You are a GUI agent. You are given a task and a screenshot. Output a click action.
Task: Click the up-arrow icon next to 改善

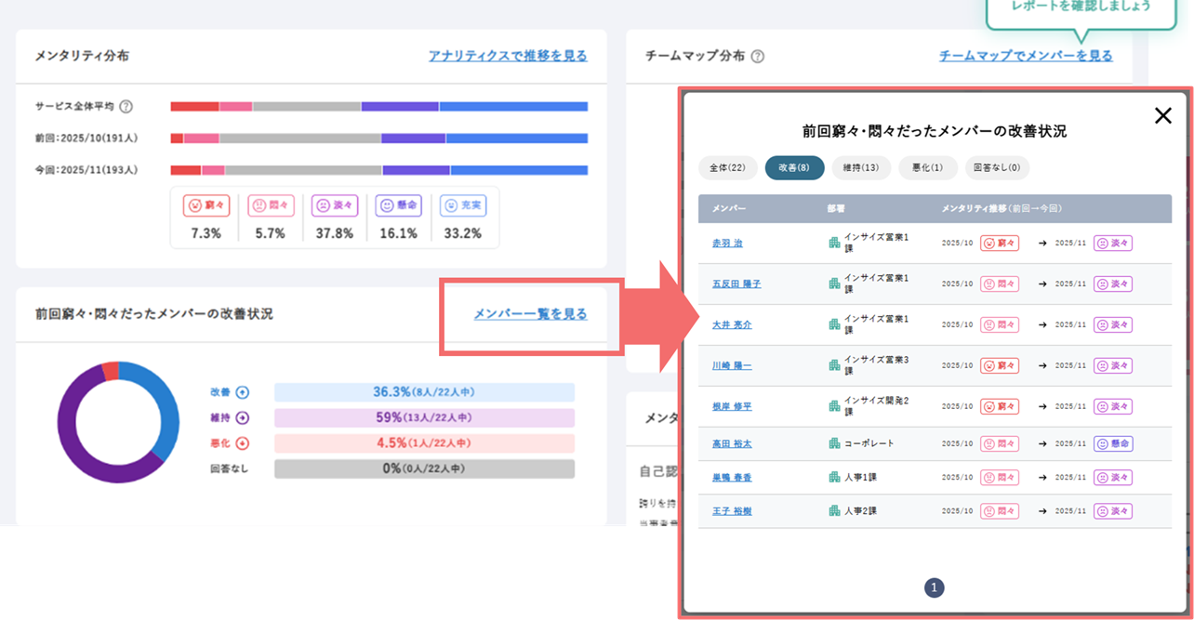click(x=243, y=392)
